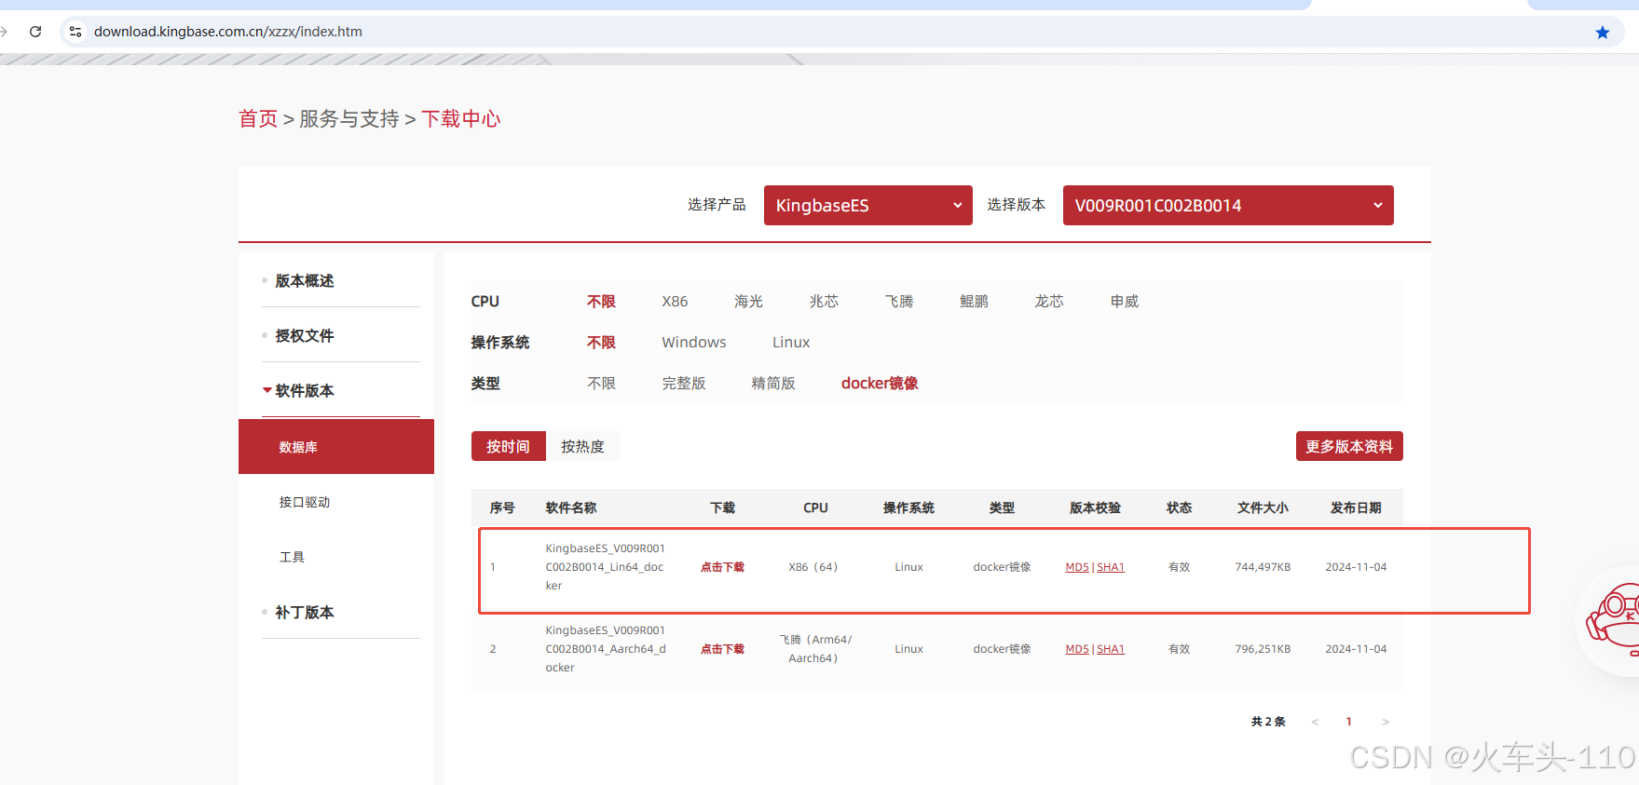Viewport: 1639px width, 785px height.
Task: Select CPU filter 不限
Action: point(601,302)
